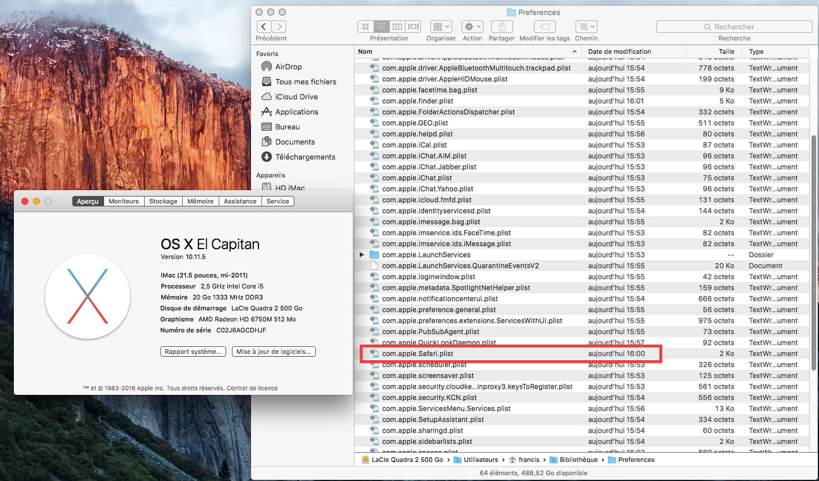
Task: Select com.apple.facetime.bag.plist file name
Action: tap(430, 90)
